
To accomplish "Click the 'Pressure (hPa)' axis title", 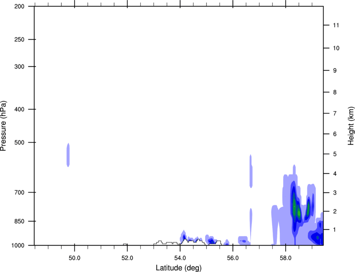I will (x=3, y=126).
